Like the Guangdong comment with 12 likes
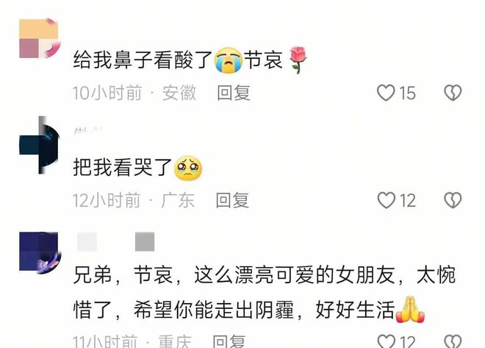 pyautogui.click(x=387, y=200)
